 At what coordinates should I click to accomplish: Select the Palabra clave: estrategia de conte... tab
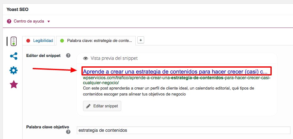96,40
